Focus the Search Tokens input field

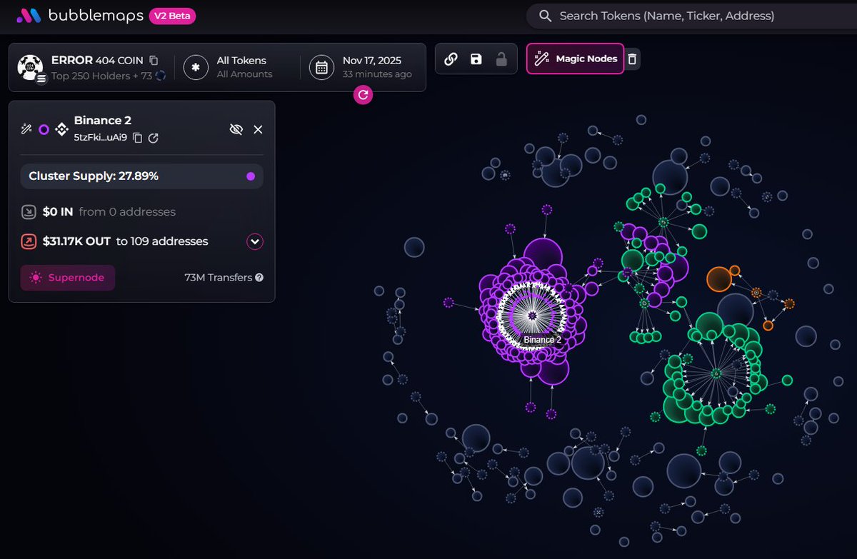click(x=691, y=16)
